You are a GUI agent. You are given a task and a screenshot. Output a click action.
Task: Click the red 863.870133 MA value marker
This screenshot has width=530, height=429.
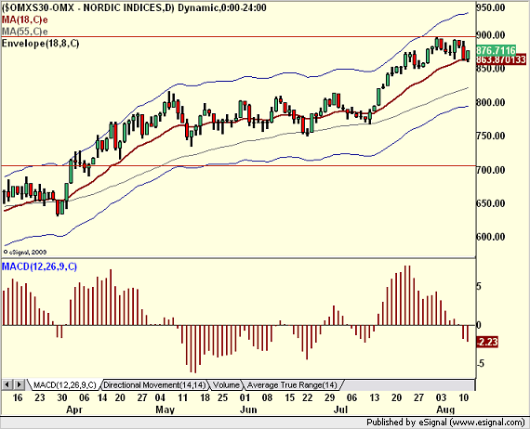coord(501,59)
